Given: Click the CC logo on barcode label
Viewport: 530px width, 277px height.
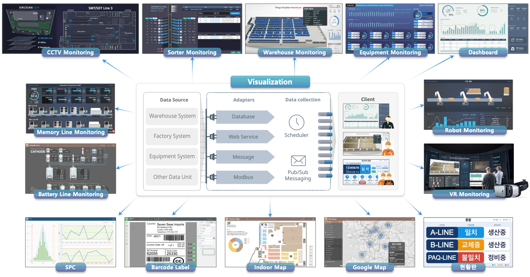Looking at the screenshot, I should click(x=179, y=261).
